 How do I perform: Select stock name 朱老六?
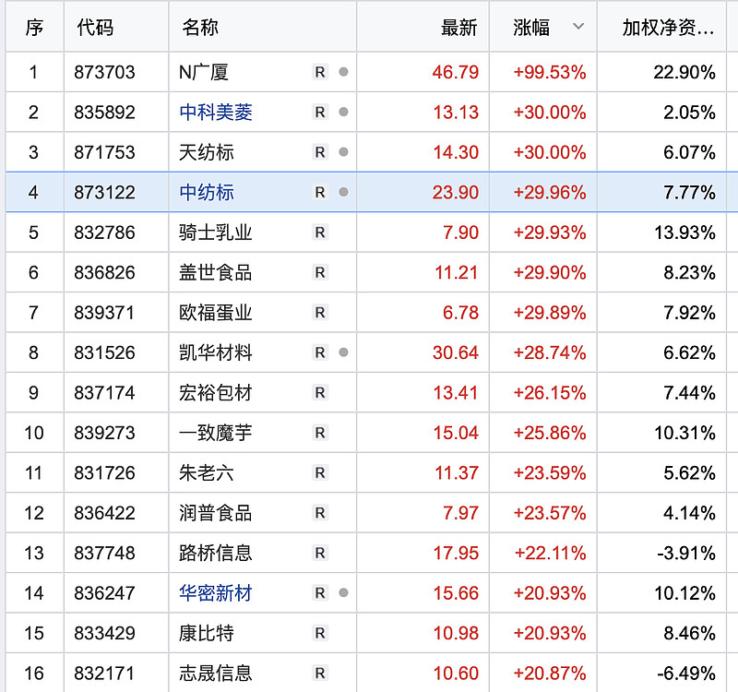pos(207,472)
